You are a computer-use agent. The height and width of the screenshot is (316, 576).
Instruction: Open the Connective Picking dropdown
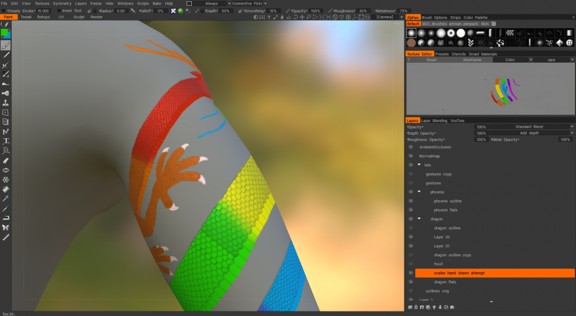(x=249, y=3)
